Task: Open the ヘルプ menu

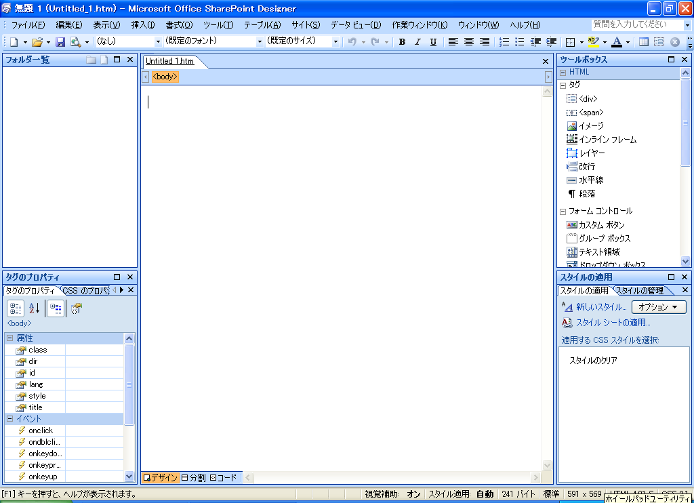Action: (x=525, y=25)
